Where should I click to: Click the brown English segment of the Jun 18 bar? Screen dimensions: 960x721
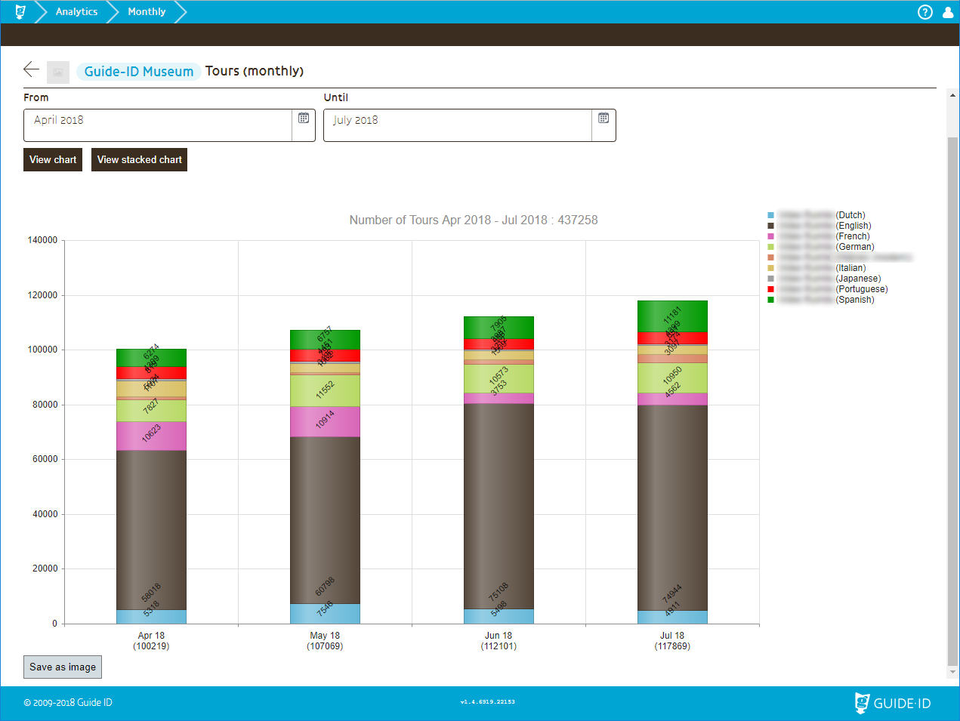(x=499, y=507)
